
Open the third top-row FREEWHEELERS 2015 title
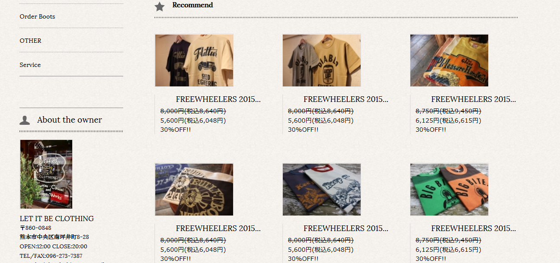474,99
